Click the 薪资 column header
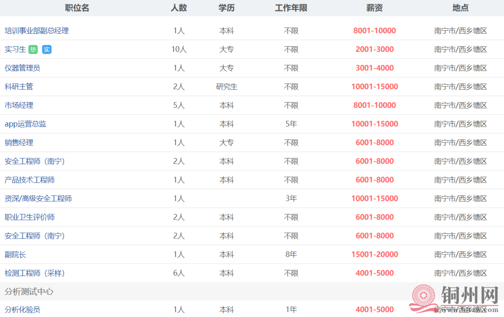 tap(374, 8)
